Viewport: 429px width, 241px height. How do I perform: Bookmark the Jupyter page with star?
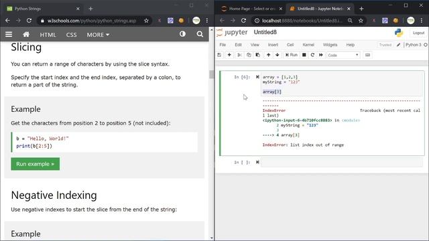pyautogui.click(x=361, y=21)
